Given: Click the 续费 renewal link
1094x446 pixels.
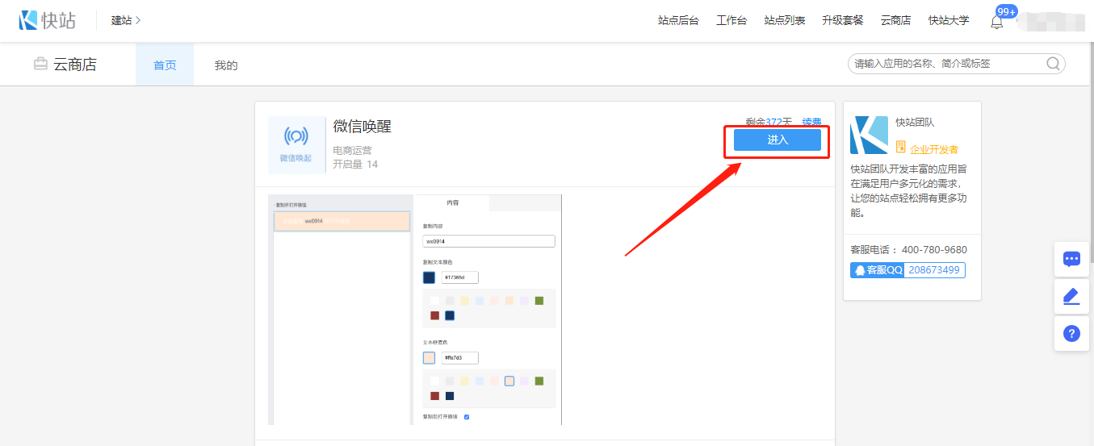Looking at the screenshot, I should click(x=811, y=122).
